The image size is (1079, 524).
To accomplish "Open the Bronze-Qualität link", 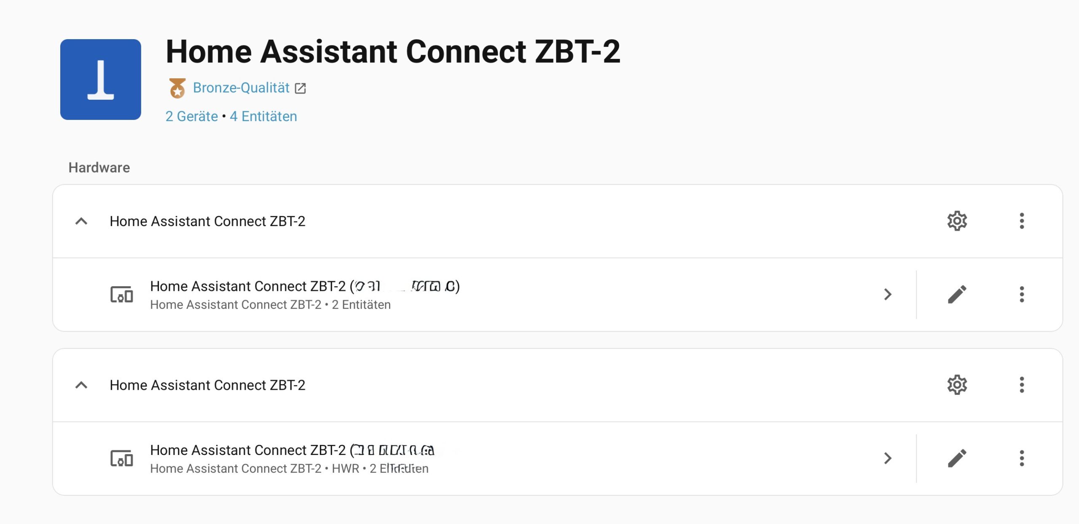I will coord(241,88).
